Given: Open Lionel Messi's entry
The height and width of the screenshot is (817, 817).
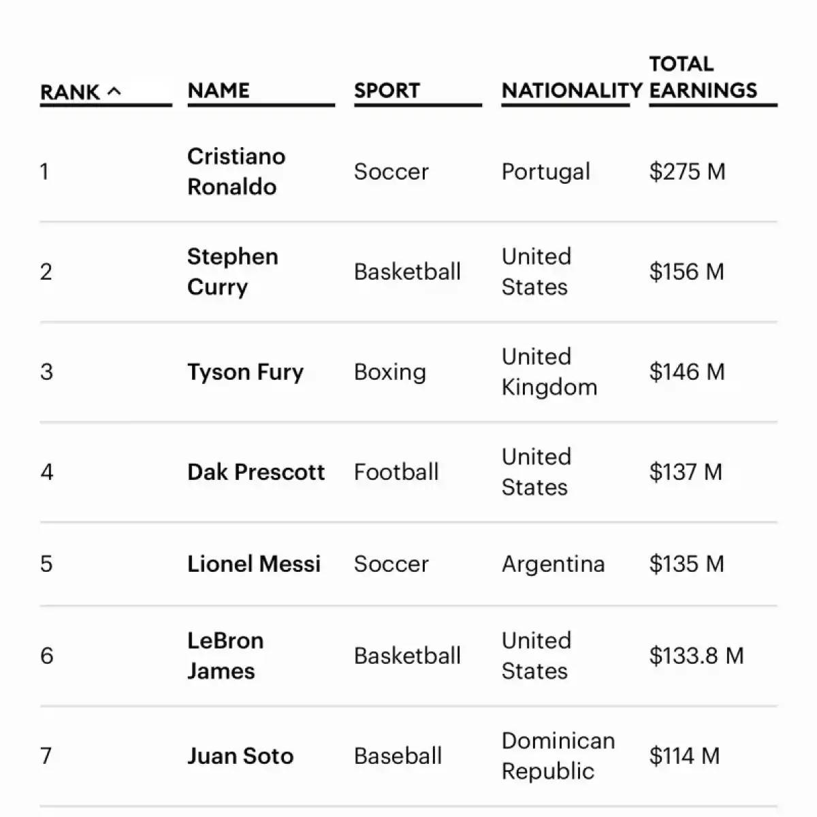Looking at the screenshot, I should point(254,564).
